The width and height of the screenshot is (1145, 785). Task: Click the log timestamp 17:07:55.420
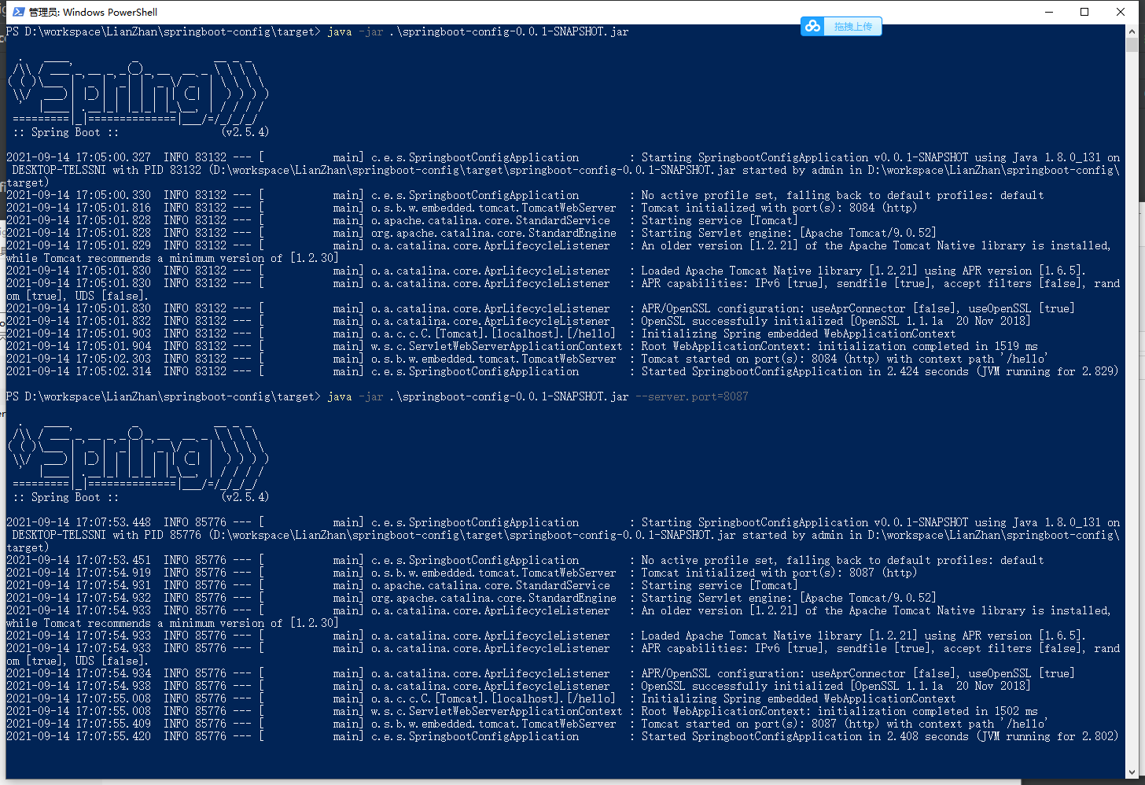[x=113, y=736]
